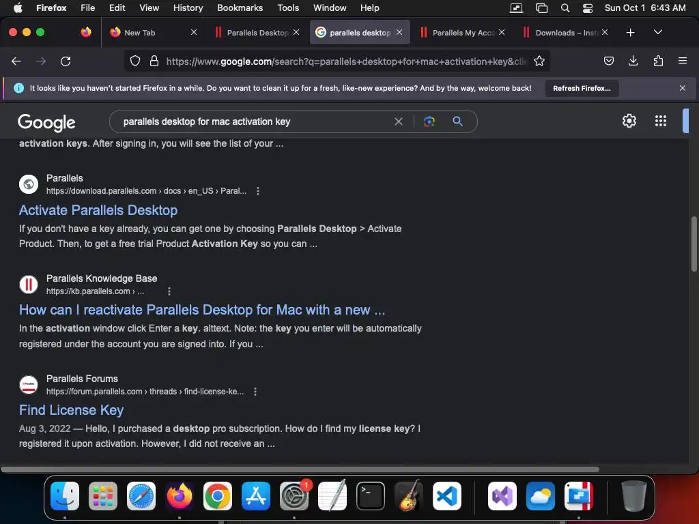
Task: Open the Bookmarks menu
Action: click(x=240, y=8)
